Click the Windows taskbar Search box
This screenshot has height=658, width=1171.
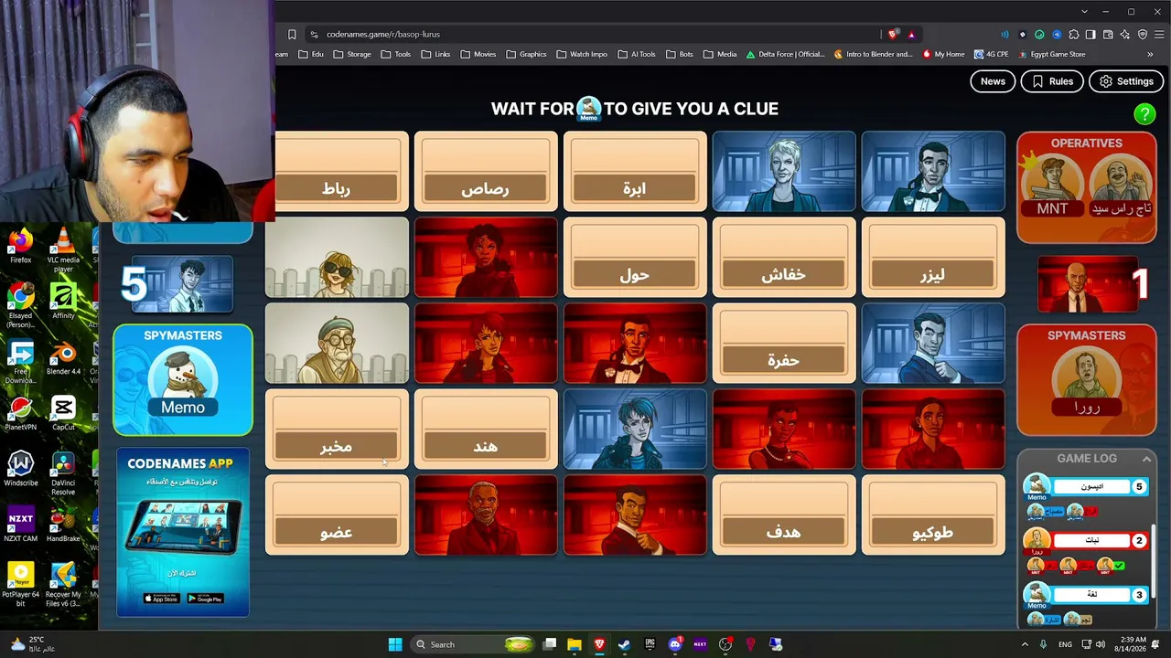click(x=471, y=644)
